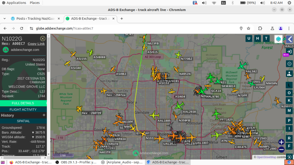
Task: Open the OBS 29.1.3 taskbar item
Action: tap(76, 162)
